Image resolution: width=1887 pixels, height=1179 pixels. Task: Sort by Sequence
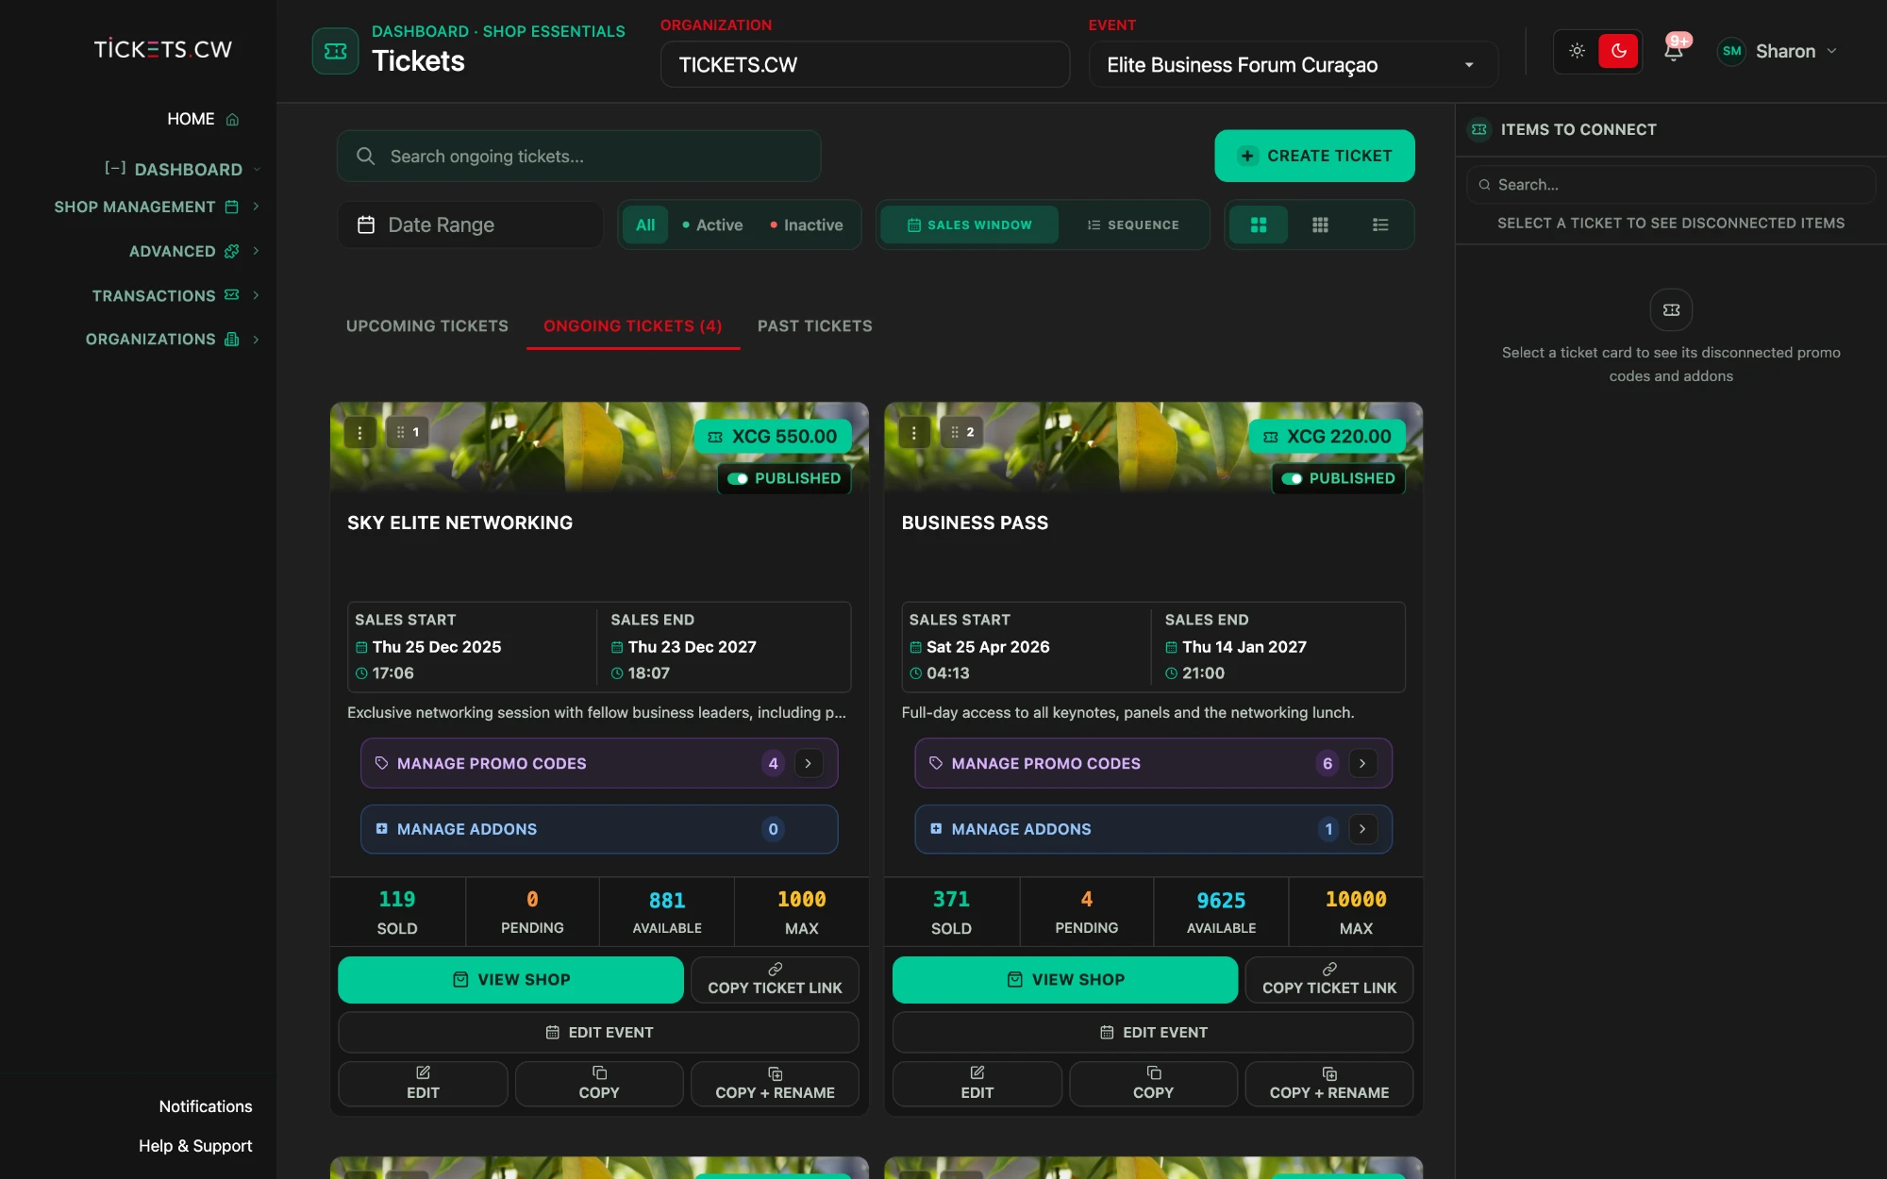[x=1133, y=224]
